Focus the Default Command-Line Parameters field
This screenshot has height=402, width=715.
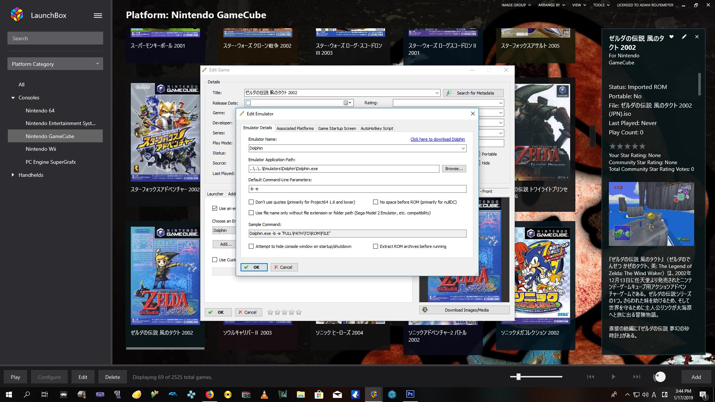[357, 189]
